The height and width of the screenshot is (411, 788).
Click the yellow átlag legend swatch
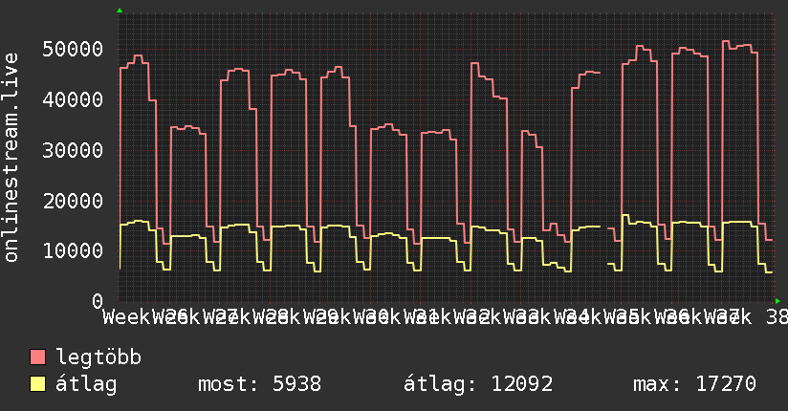coord(37,383)
